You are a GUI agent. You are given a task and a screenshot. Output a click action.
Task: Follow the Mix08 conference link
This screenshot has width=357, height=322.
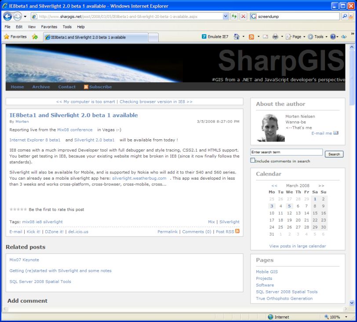coord(75,130)
